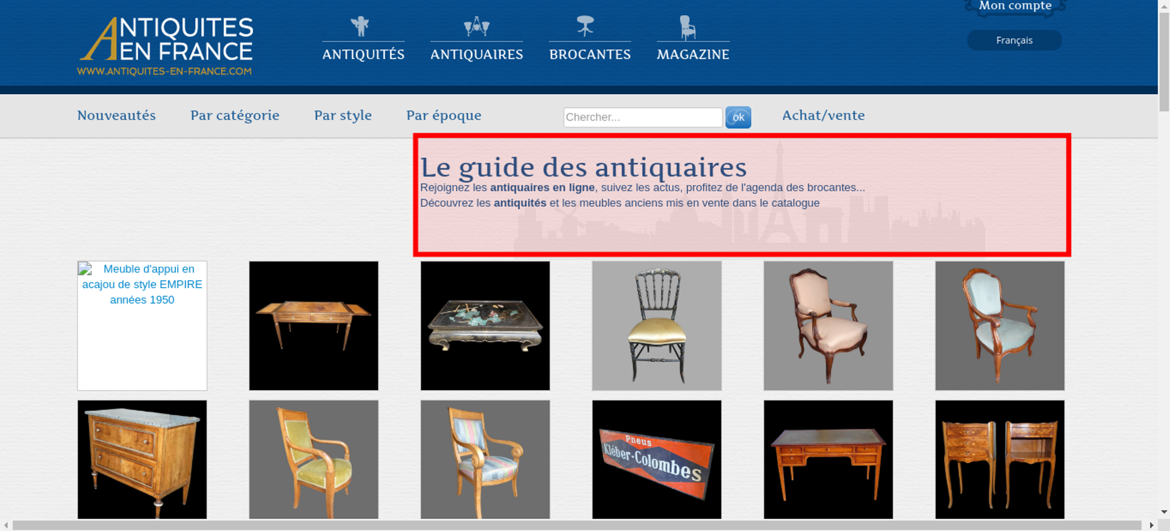Viewport: 1170px width, 531px height.
Task: Click the cherub icon above Antiquités
Action: coord(360,26)
